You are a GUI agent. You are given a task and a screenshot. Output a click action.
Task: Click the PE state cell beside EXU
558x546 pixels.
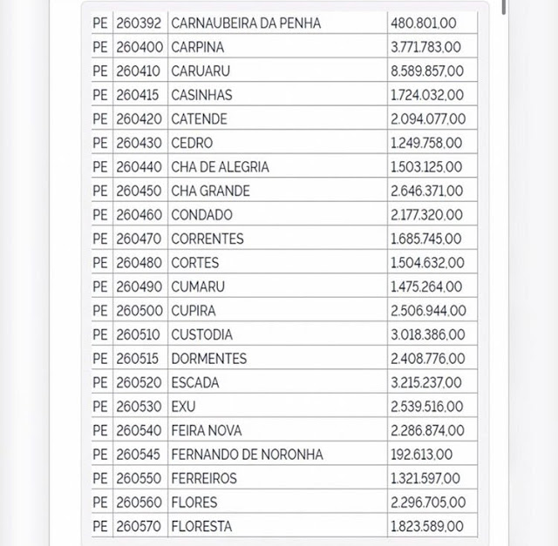pos(100,406)
